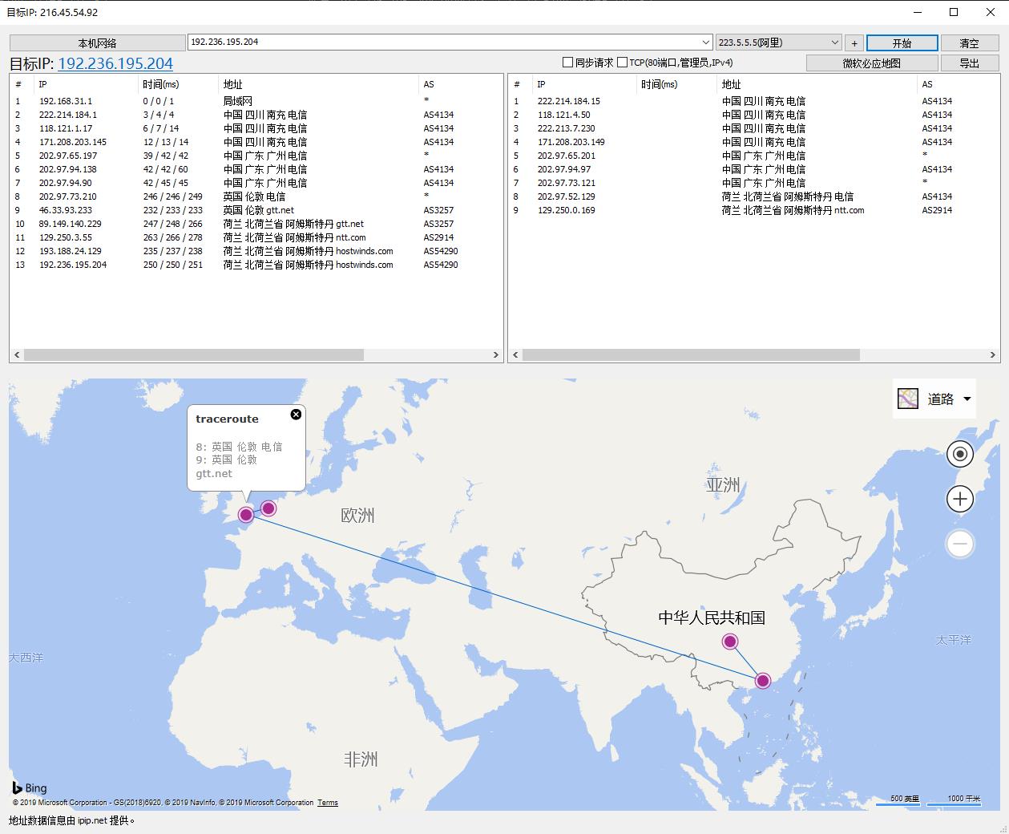Open the 192.236.195.204 target IP link
Screen dimensions: 1009x834
click(115, 63)
